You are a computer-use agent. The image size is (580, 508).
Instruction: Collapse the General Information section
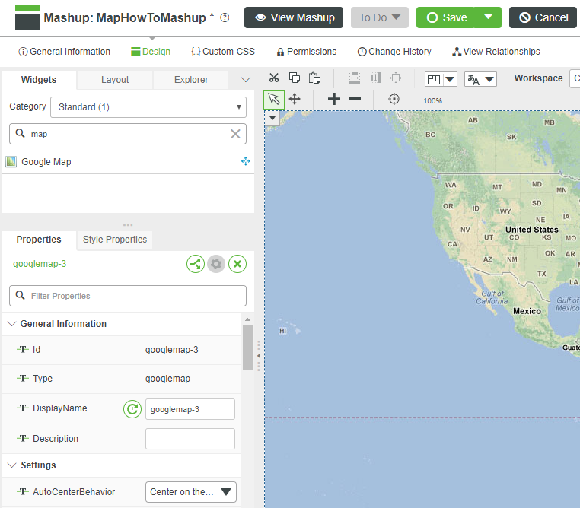coord(12,324)
